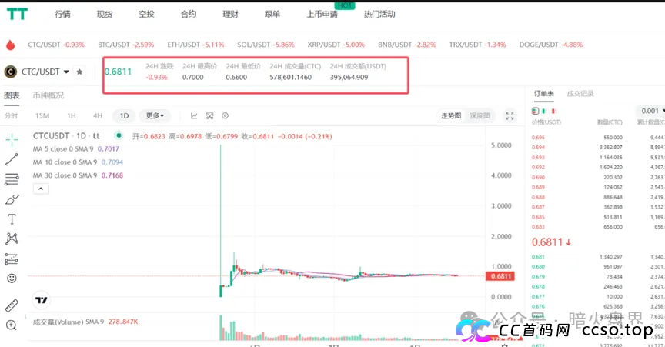The image size is (665, 347).
Task: Select the crosshair cursor tool
Action: (12, 139)
